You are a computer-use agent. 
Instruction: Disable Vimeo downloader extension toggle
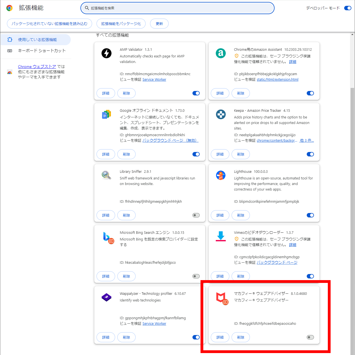[310, 276]
